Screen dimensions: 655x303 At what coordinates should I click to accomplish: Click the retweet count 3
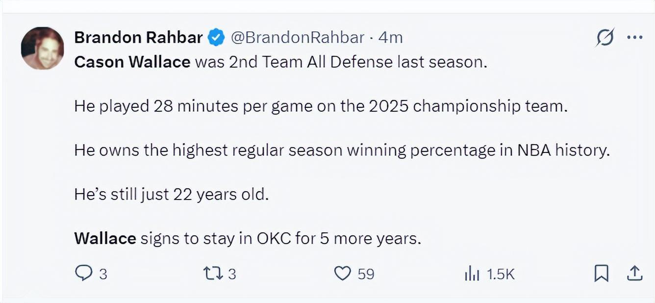pyautogui.click(x=232, y=274)
